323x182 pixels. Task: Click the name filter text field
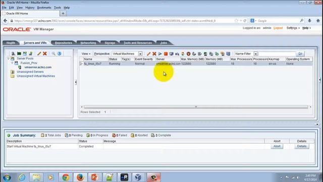[277, 54]
